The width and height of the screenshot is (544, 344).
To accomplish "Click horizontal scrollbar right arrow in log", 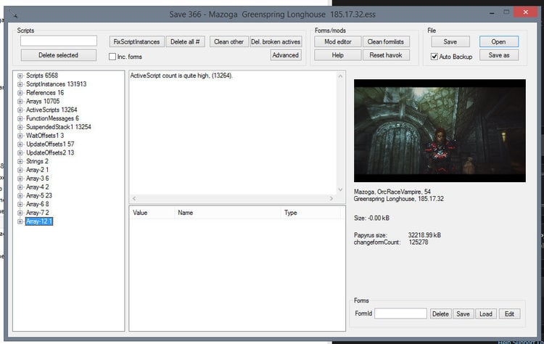I will [331, 199].
